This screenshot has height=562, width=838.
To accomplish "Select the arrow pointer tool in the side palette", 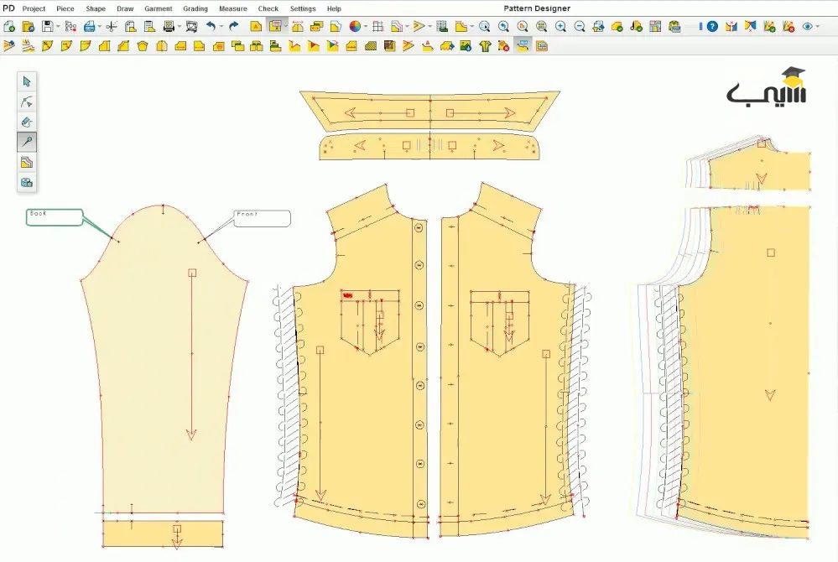I will (27, 81).
